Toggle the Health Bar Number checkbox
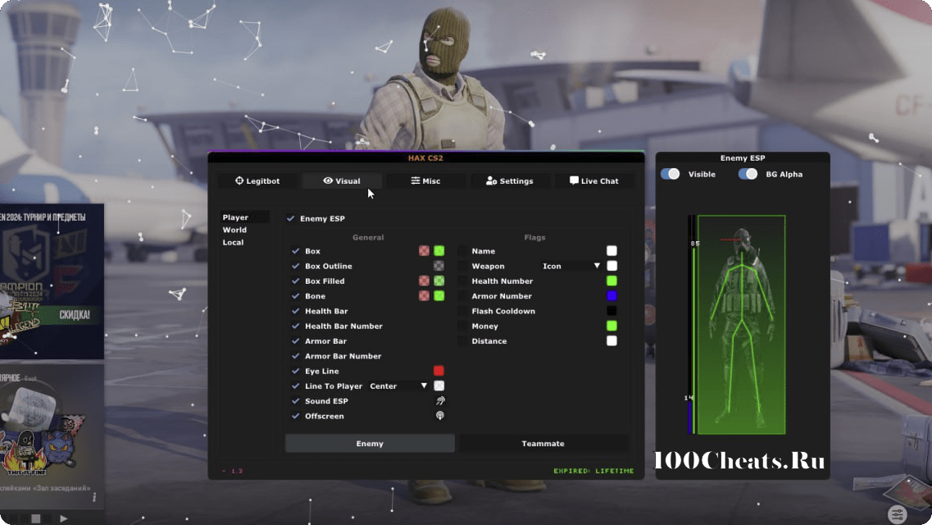932x525 pixels. click(x=295, y=326)
